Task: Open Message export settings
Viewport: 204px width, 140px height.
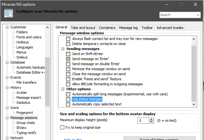Action: (x=29, y=98)
